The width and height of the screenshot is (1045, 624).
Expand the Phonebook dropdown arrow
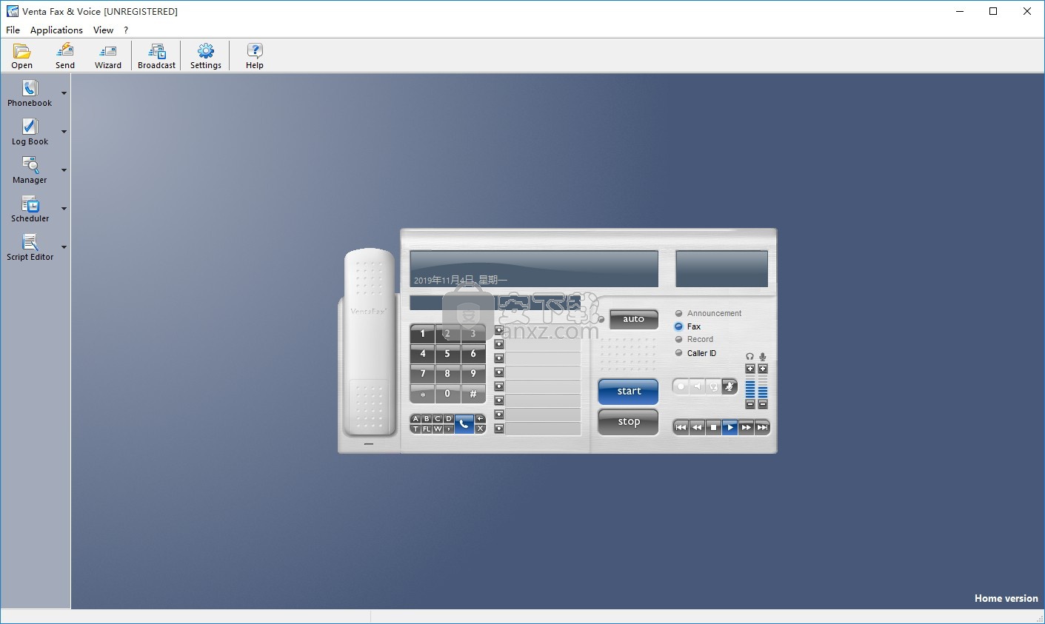tap(64, 93)
